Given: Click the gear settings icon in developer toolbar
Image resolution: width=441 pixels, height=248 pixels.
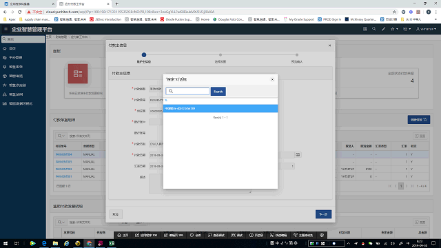Looking at the screenshot, I should pyautogui.click(x=322, y=235).
